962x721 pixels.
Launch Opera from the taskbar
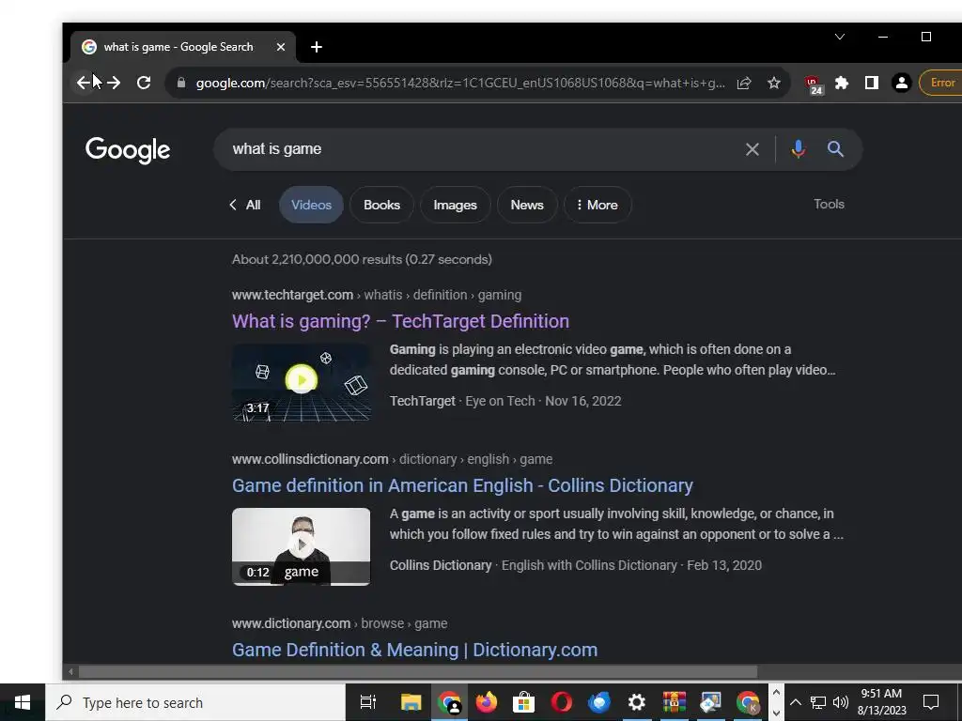point(562,702)
